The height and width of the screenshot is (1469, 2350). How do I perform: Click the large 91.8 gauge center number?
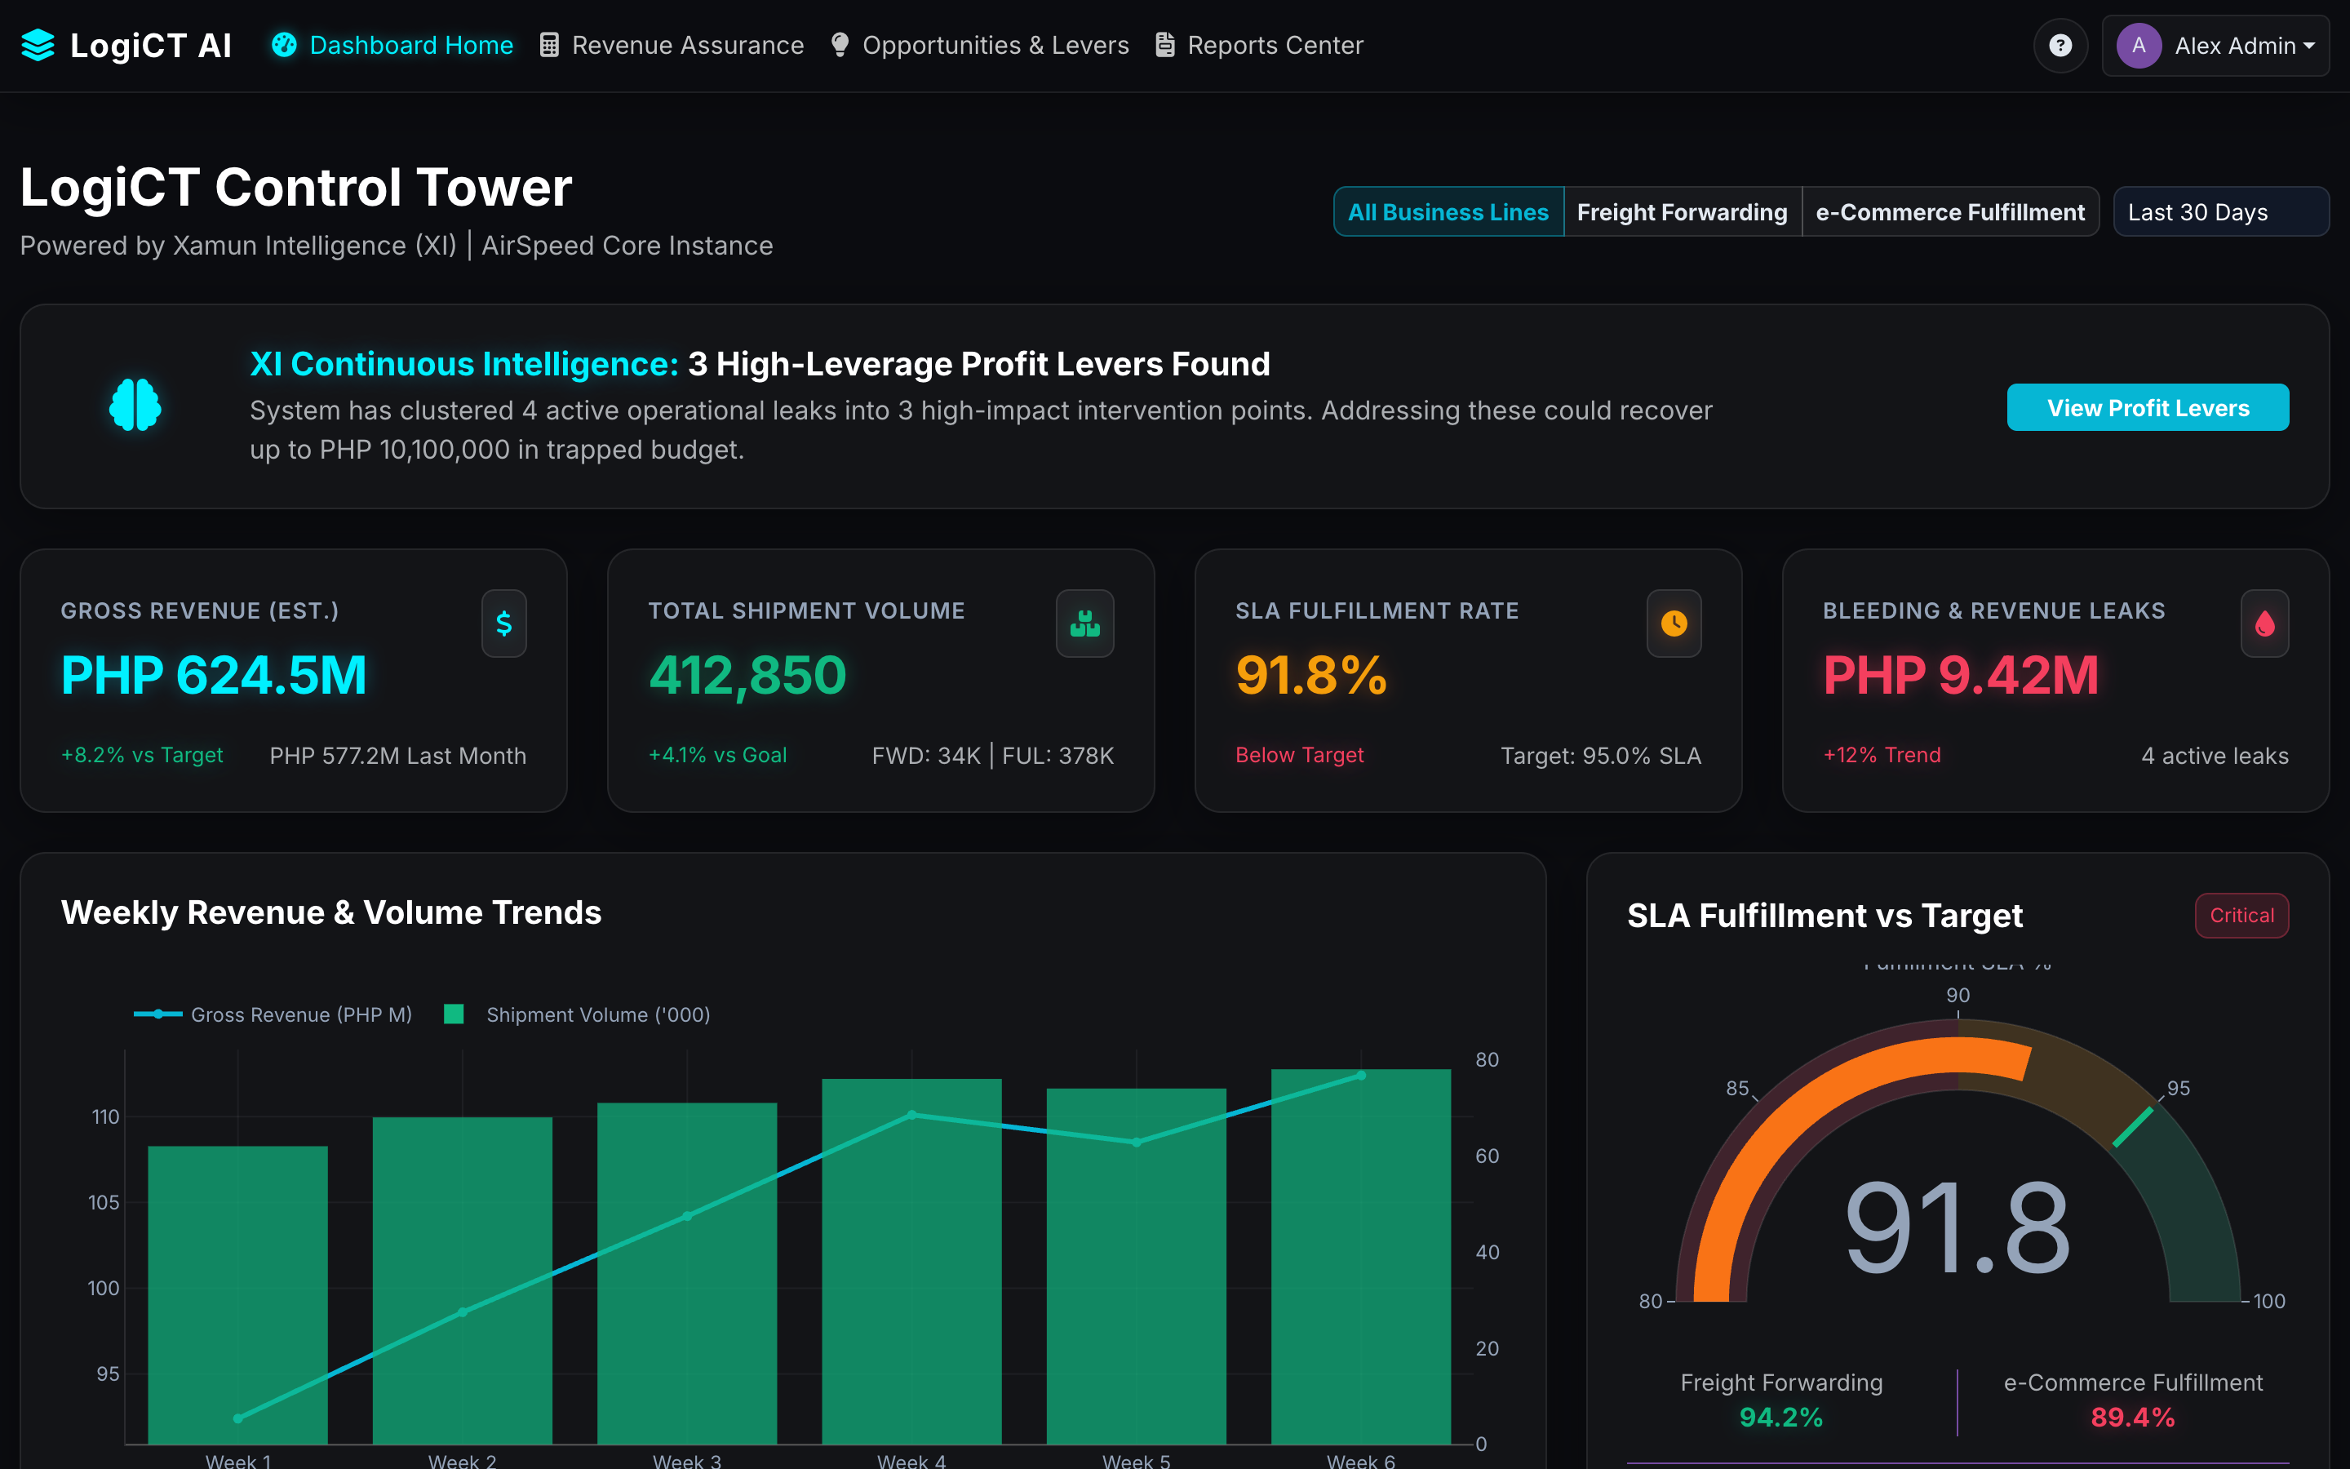click(x=1957, y=1228)
